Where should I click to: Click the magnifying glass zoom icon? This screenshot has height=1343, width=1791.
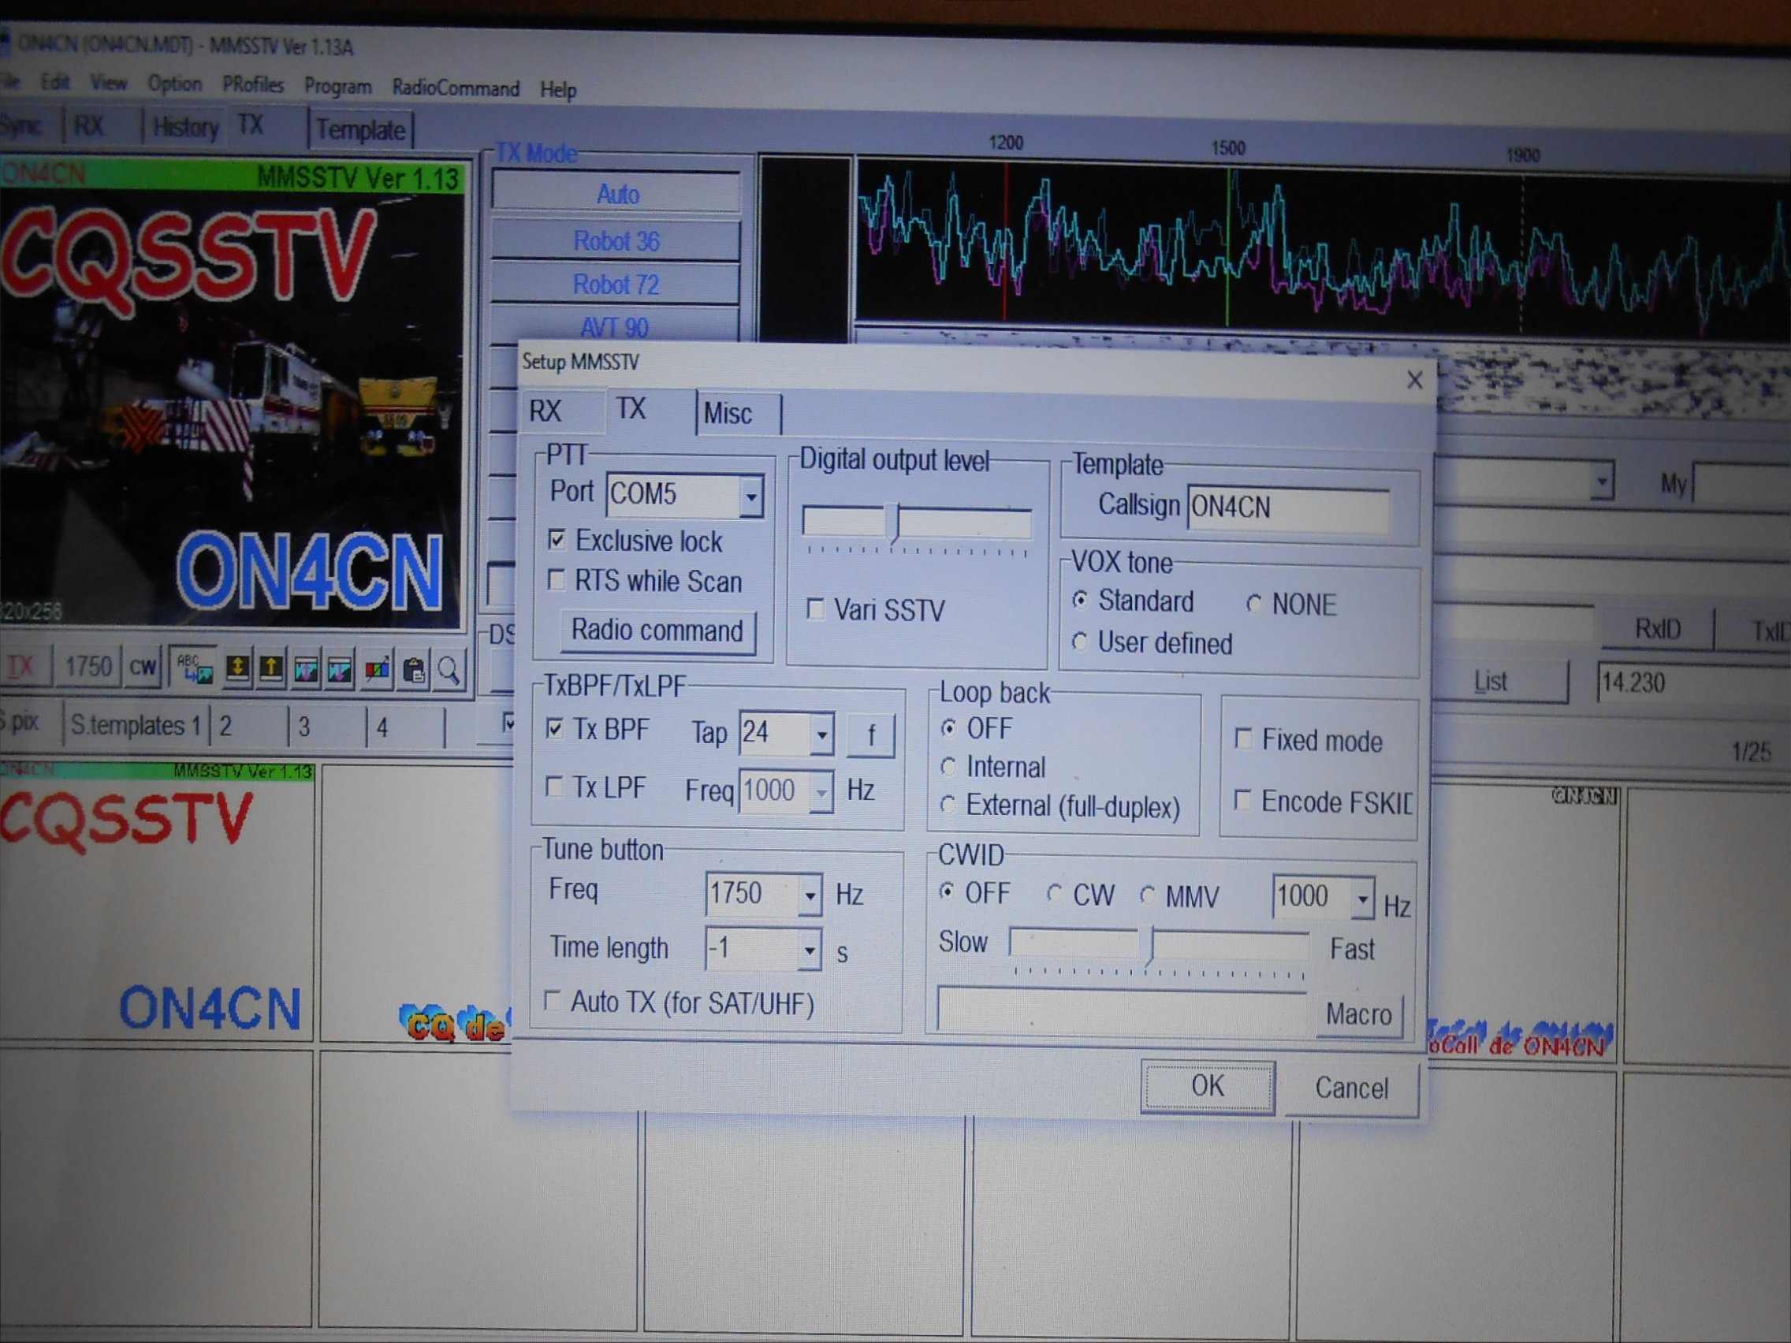[449, 670]
